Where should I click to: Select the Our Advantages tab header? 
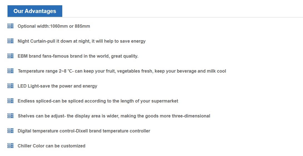(x=35, y=11)
